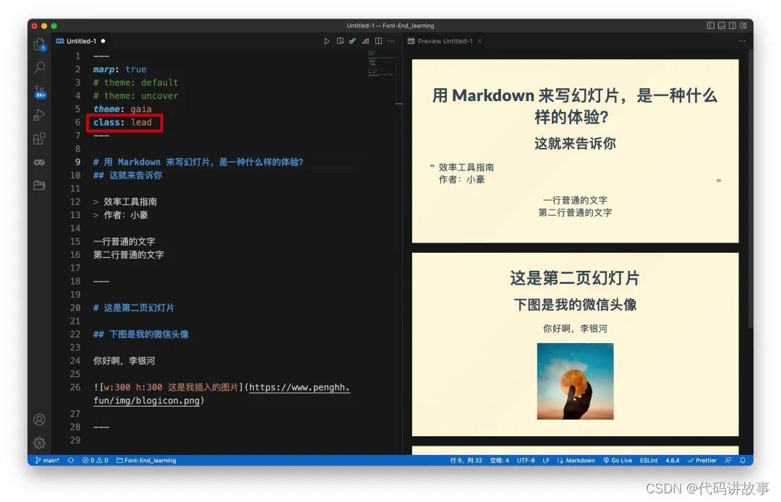The height and width of the screenshot is (502, 781).
Task: Click the Accounts icon in the activity bar
Action: [39, 420]
